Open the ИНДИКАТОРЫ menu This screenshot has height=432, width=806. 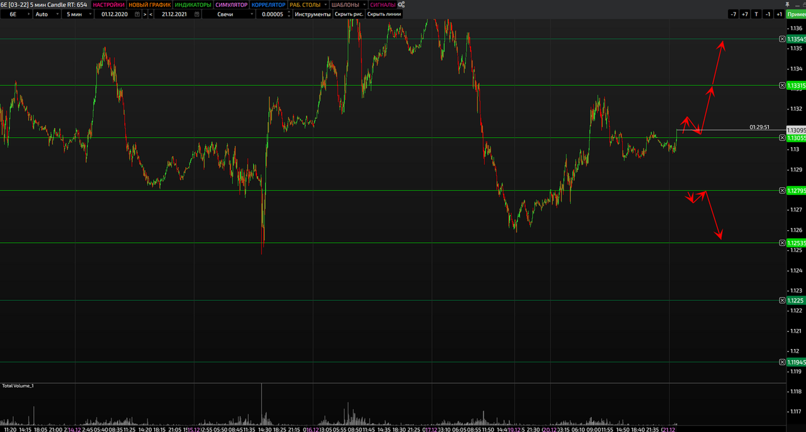click(x=193, y=4)
